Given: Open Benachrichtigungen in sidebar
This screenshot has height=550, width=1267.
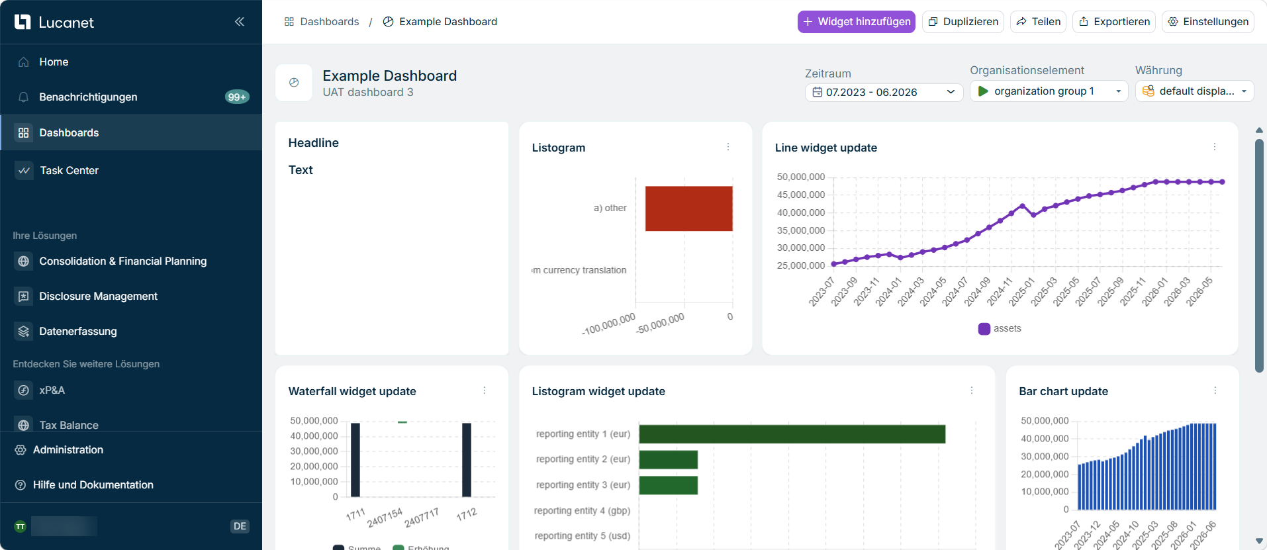Looking at the screenshot, I should [x=131, y=97].
